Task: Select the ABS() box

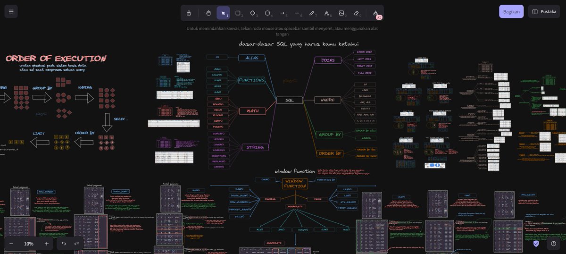Action: 218,99
